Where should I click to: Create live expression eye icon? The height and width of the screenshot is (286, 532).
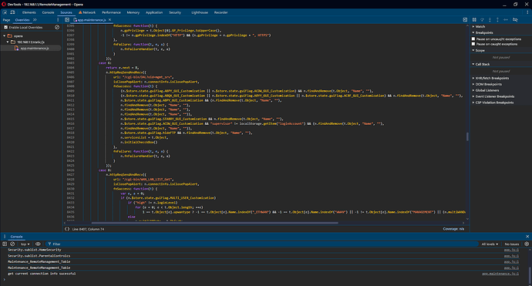point(38,244)
